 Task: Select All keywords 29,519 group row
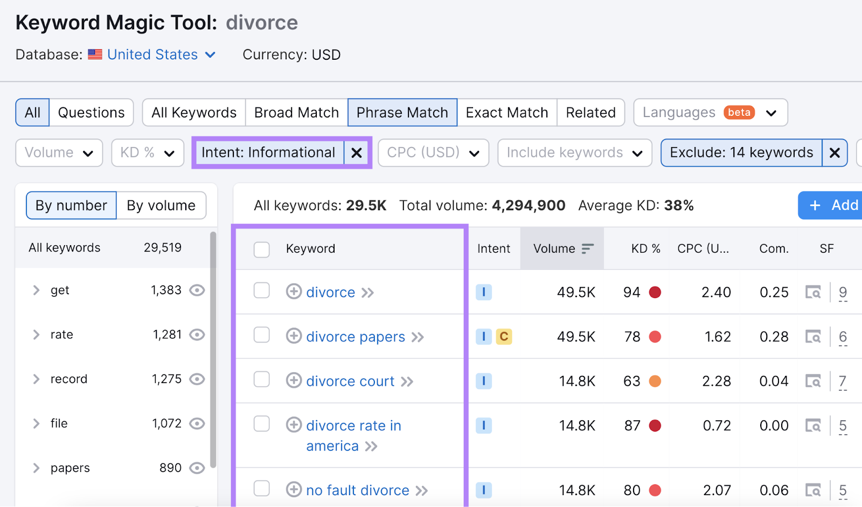(x=112, y=248)
